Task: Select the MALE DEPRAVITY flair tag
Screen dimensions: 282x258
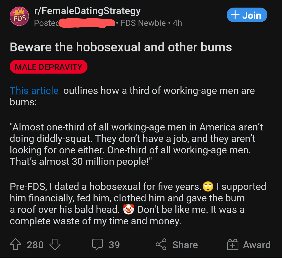Action: (x=48, y=67)
